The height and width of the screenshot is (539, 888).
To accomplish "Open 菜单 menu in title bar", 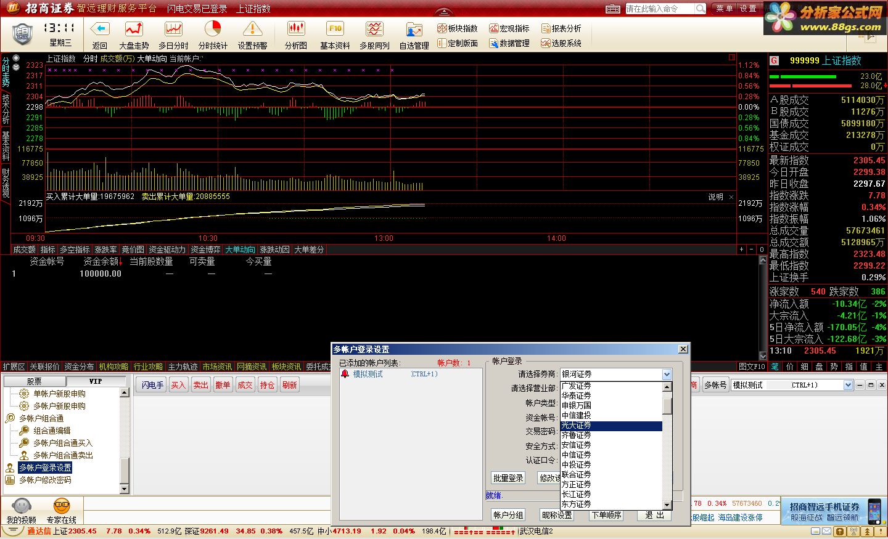I will click(725, 9).
